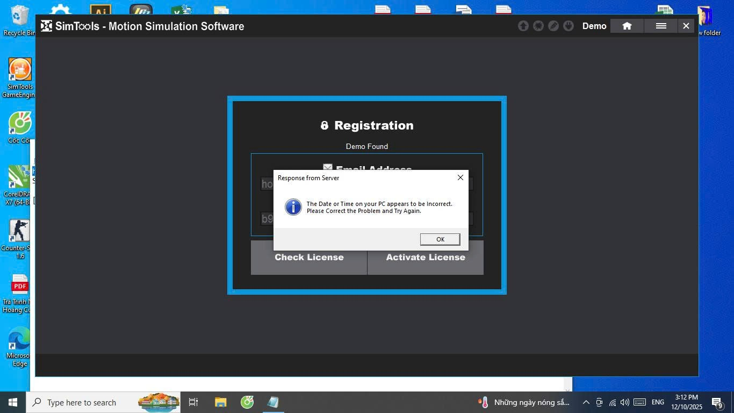734x413 pixels.
Task: Open the SimTools home screen
Action: pos(627,26)
